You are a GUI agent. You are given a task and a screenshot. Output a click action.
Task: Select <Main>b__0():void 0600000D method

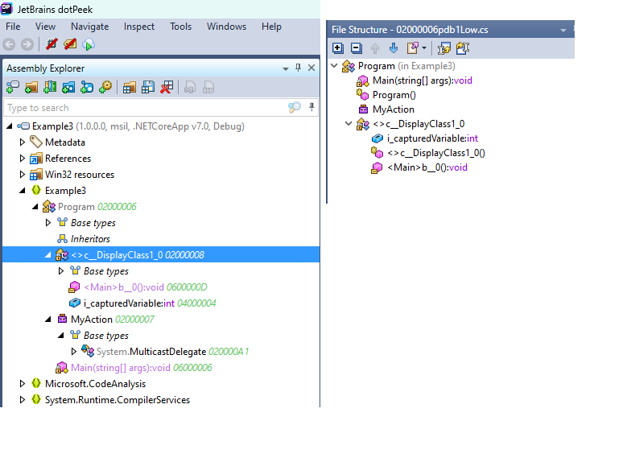pyautogui.click(x=145, y=287)
